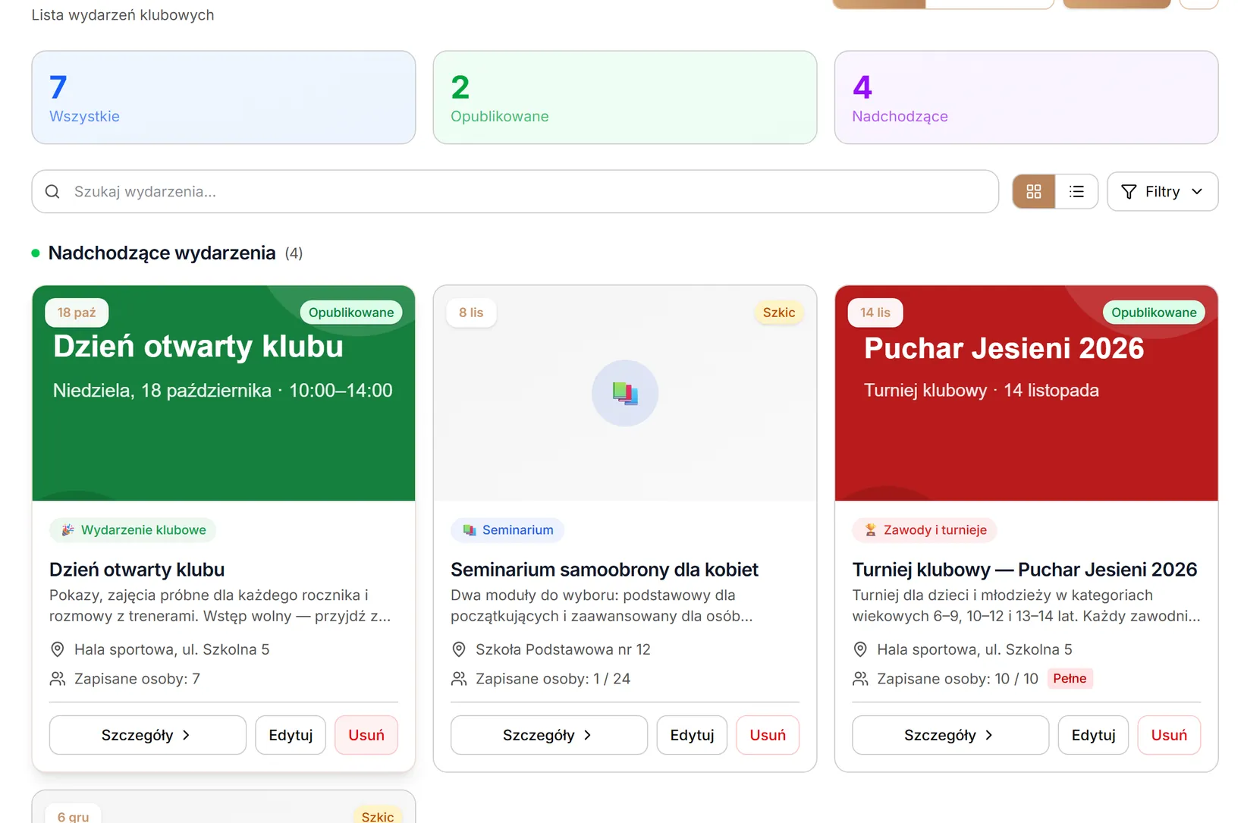The image size is (1244, 823).
Task: Click the Wydarzenie klubowe category tag
Action: [133, 529]
